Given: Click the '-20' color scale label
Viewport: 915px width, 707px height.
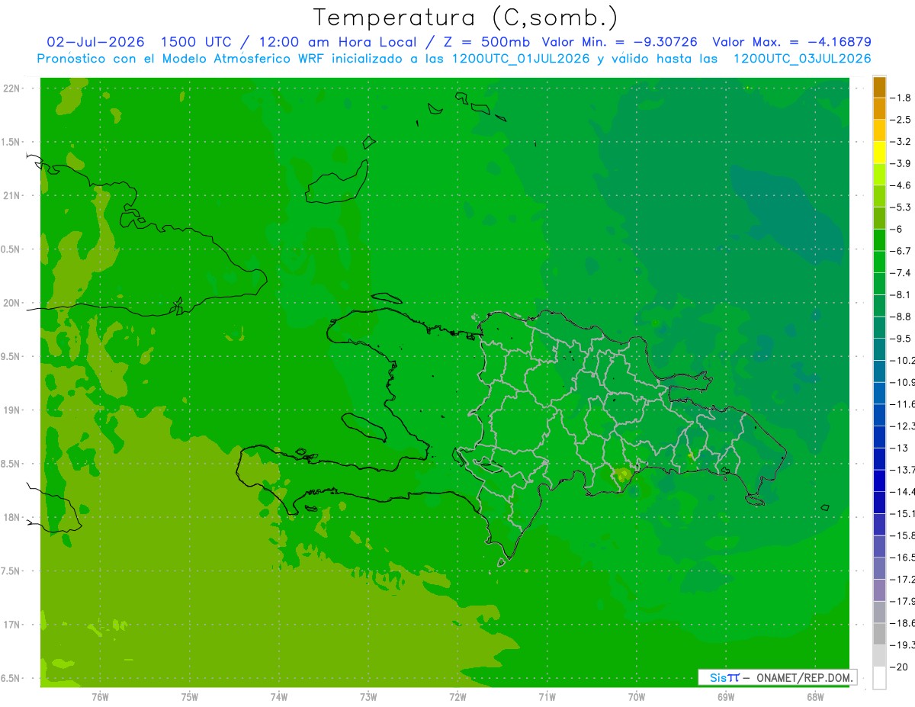Looking at the screenshot, I should coord(900,667).
